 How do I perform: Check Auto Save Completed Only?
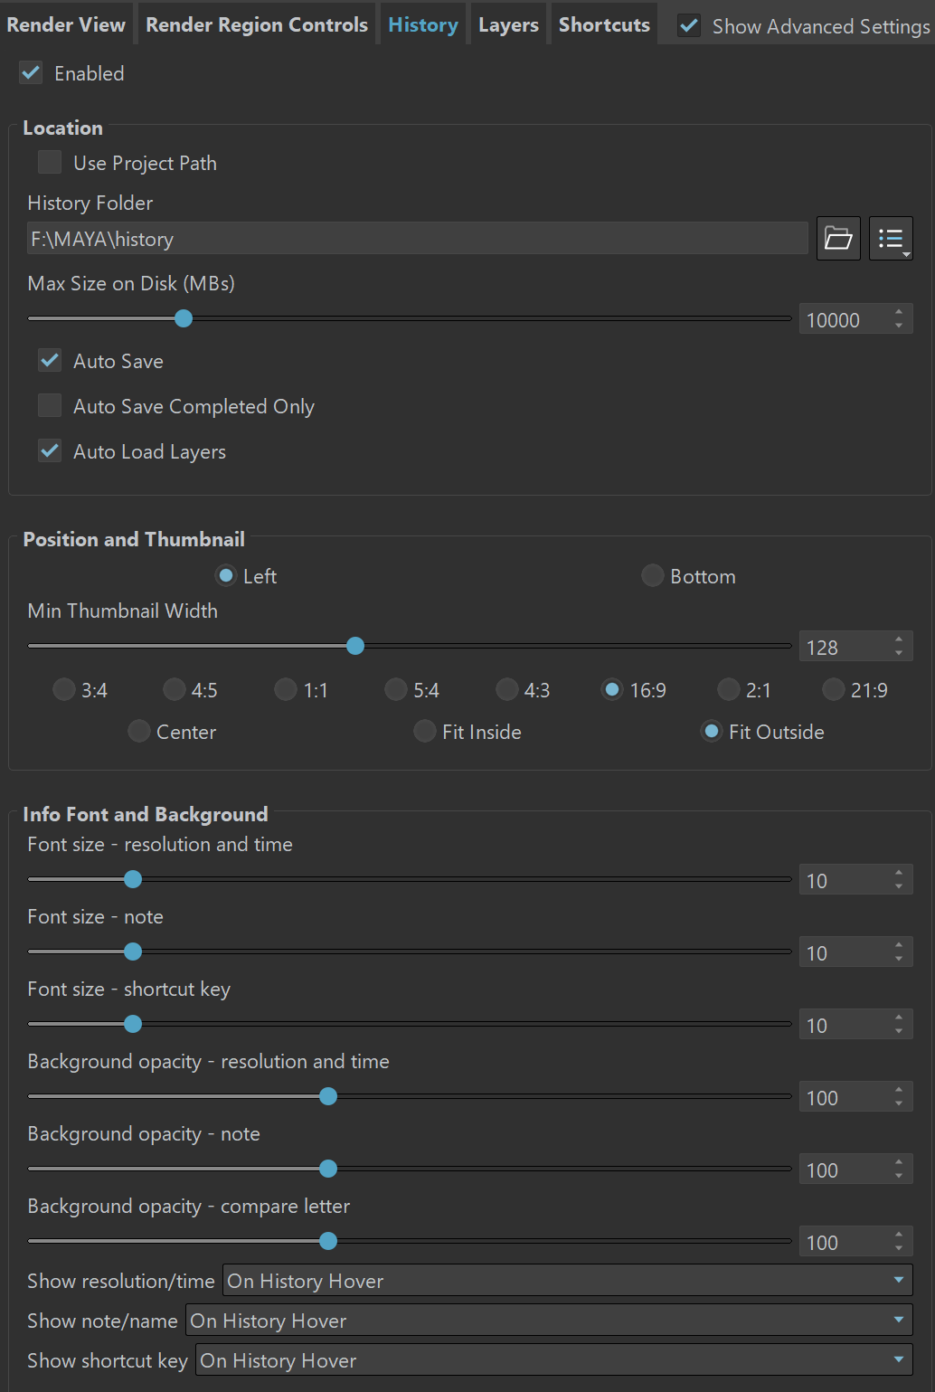(x=50, y=406)
